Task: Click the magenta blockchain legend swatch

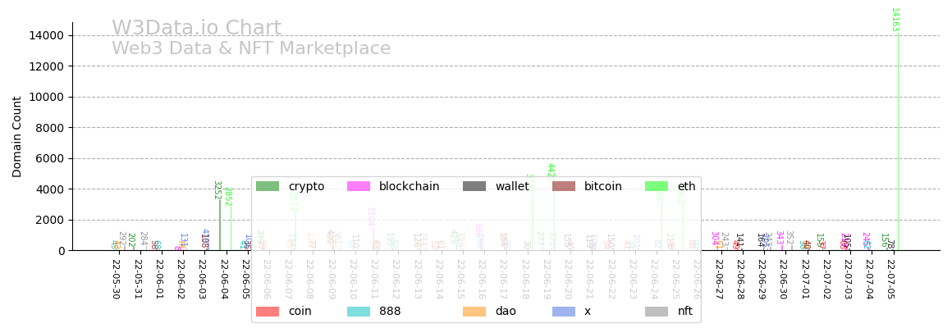Action: 359,187
